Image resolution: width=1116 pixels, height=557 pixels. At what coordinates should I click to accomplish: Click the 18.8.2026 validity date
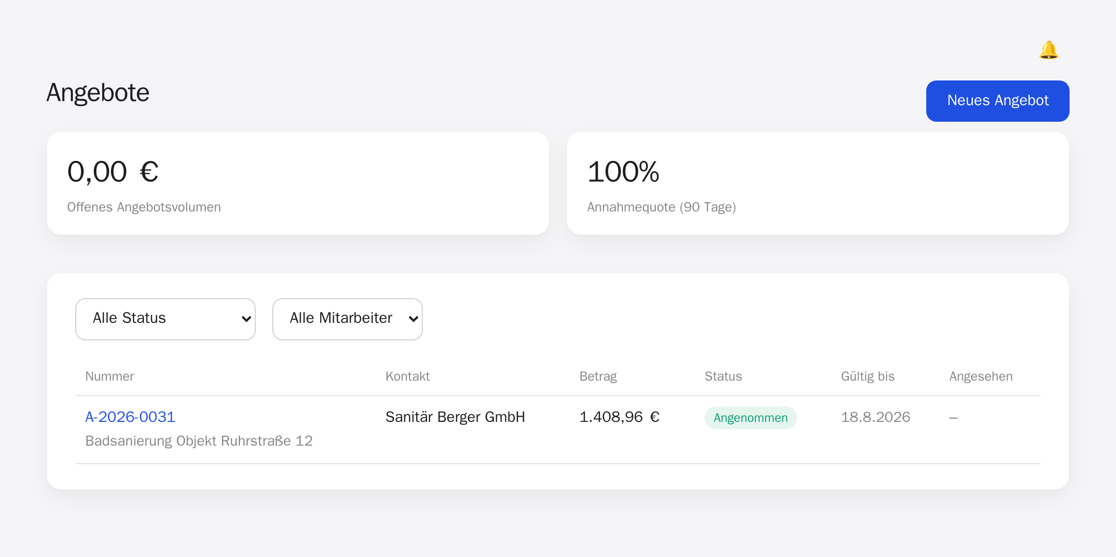(875, 417)
